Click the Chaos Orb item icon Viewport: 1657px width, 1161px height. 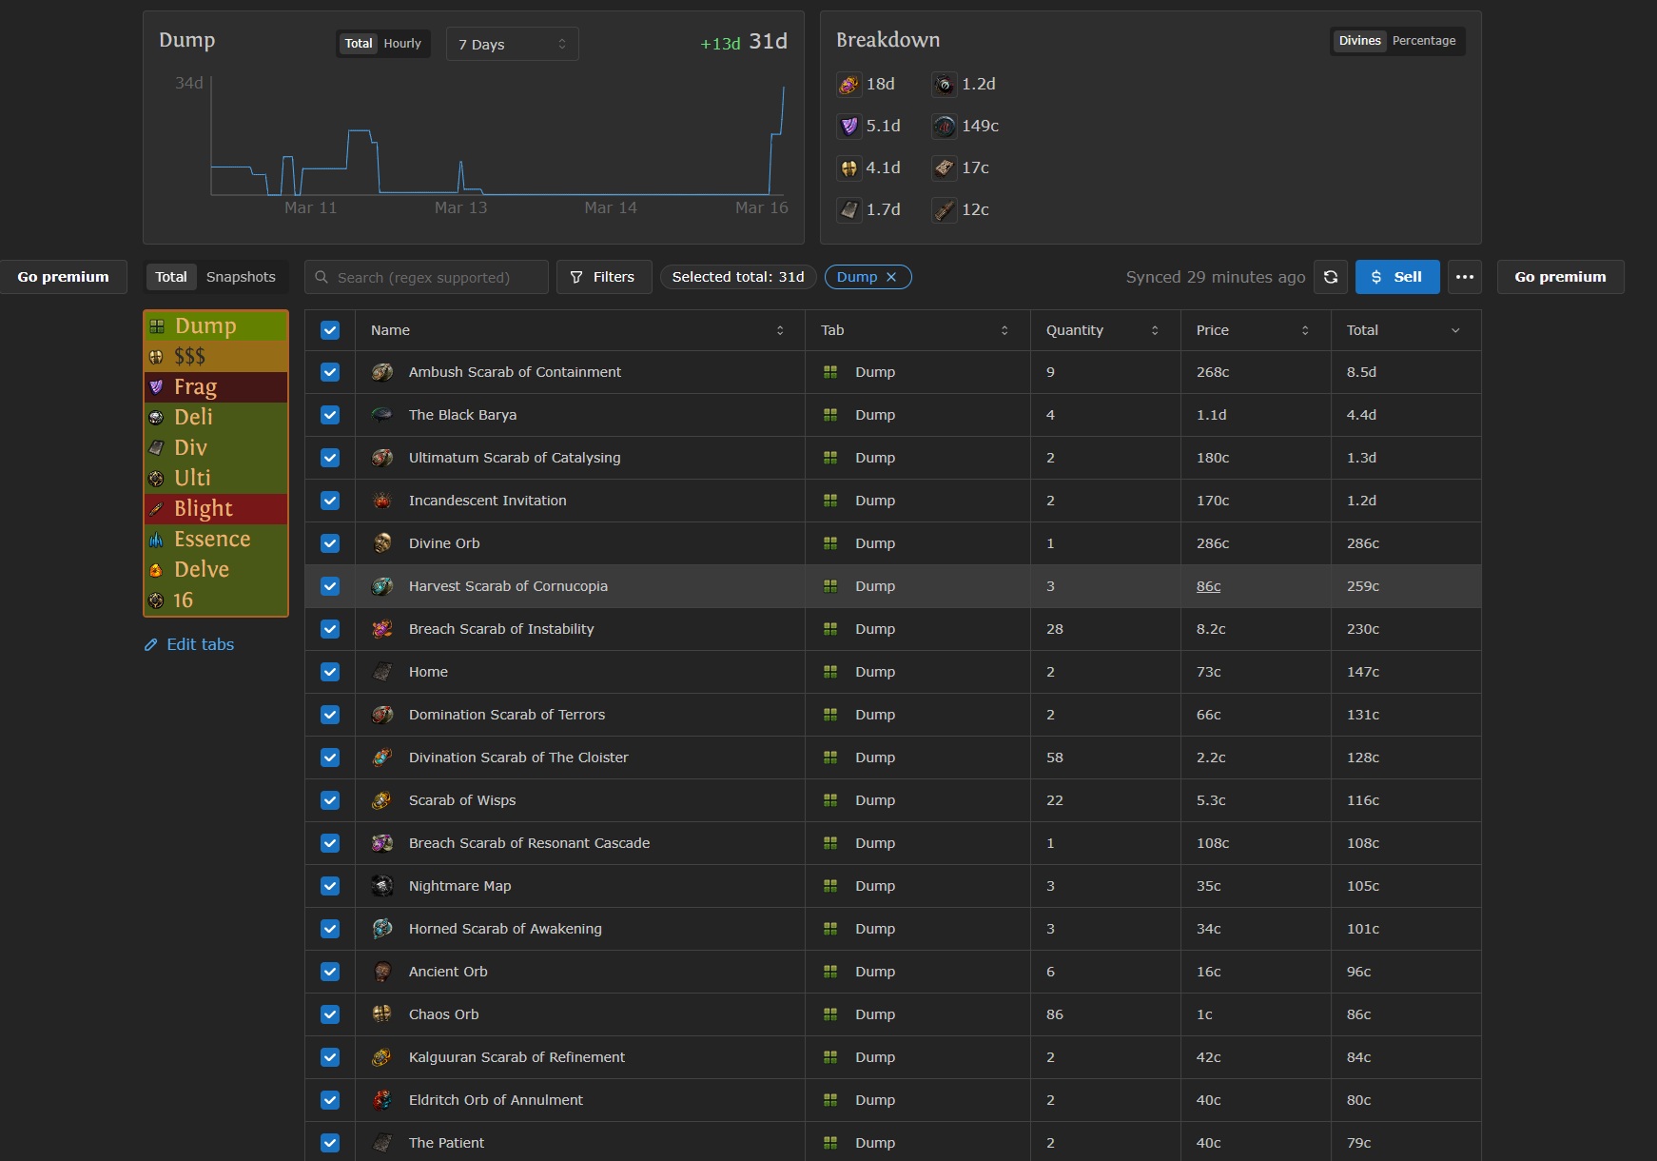[x=382, y=1014]
